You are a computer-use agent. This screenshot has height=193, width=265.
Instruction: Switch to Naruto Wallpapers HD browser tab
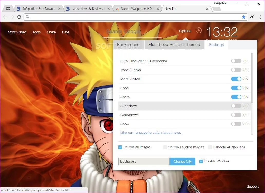click(x=137, y=9)
